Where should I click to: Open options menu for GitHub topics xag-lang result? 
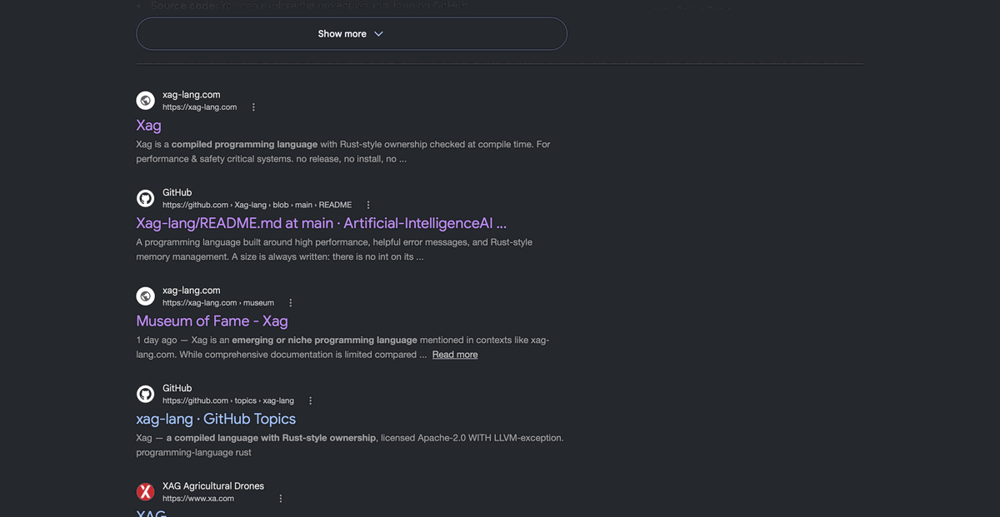pyautogui.click(x=311, y=400)
